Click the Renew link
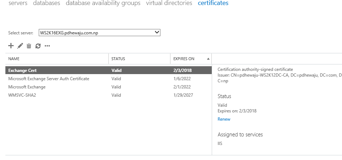342x160 pixels. click(x=224, y=119)
